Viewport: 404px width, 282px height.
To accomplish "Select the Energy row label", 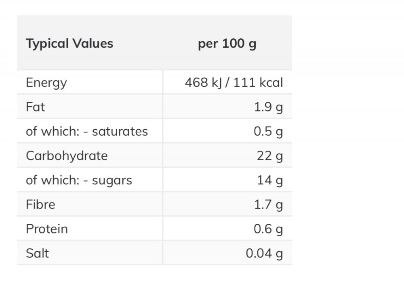I will pyautogui.click(x=46, y=83).
